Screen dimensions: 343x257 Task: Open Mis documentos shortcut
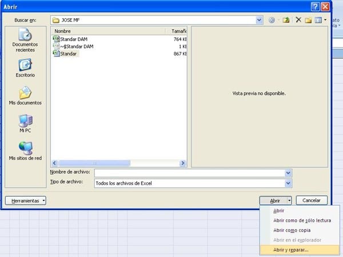(x=25, y=96)
